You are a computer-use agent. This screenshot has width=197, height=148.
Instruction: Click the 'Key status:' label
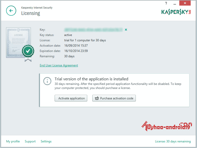tap(47, 35)
